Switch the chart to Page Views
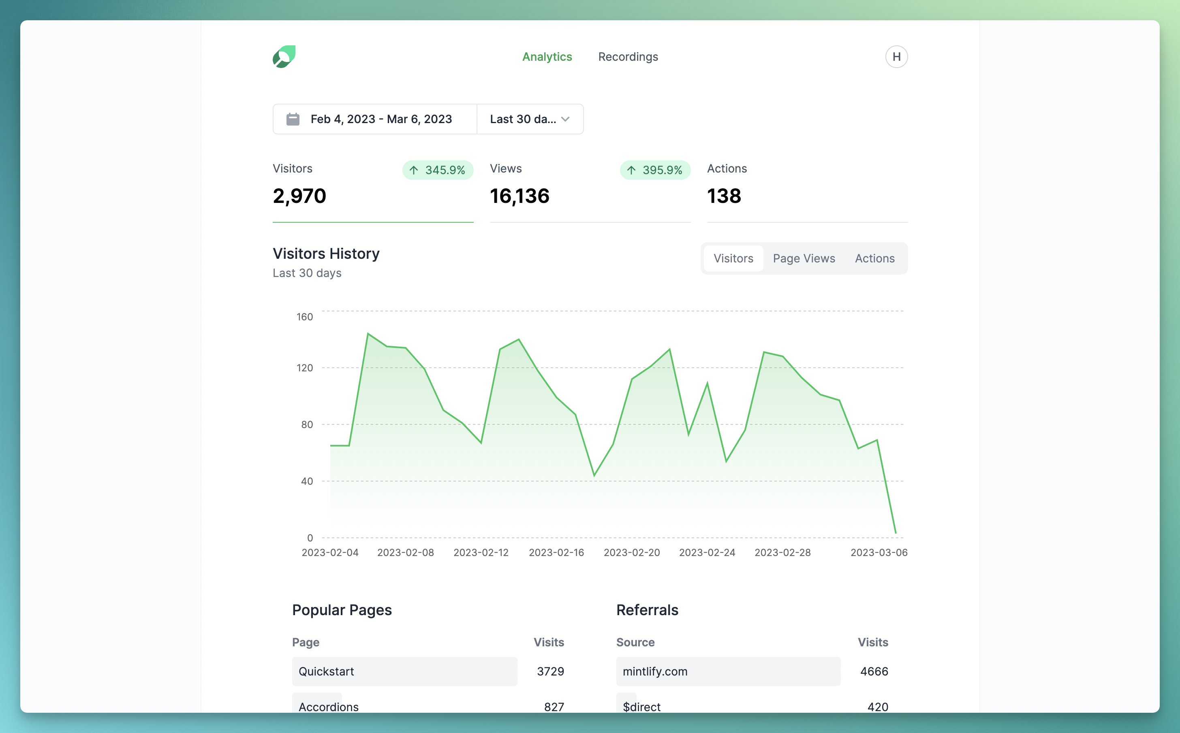The width and height of the screenshot is (1180, 733). (804, 258)
